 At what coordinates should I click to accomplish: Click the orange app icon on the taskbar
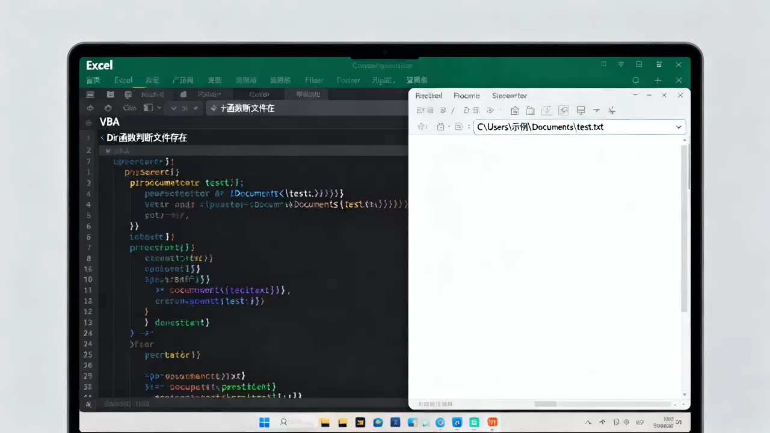(492, 422)
